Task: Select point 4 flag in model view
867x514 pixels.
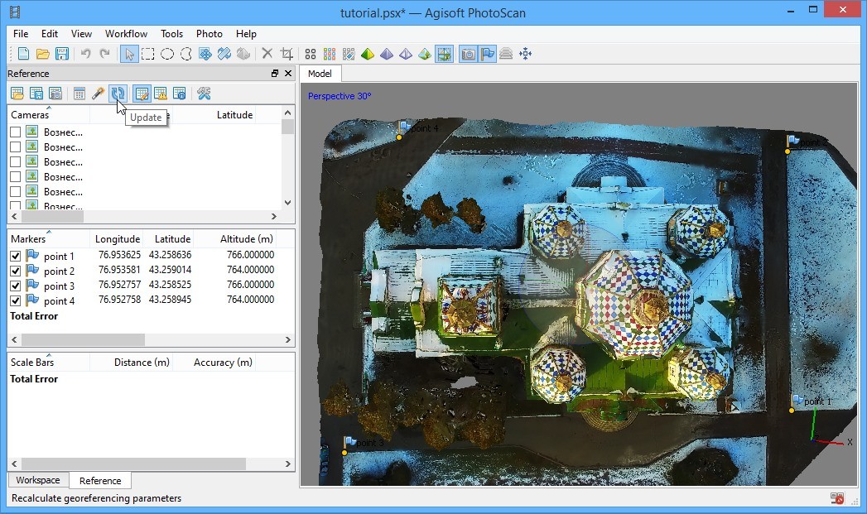Action: click(x=405, y=127)
